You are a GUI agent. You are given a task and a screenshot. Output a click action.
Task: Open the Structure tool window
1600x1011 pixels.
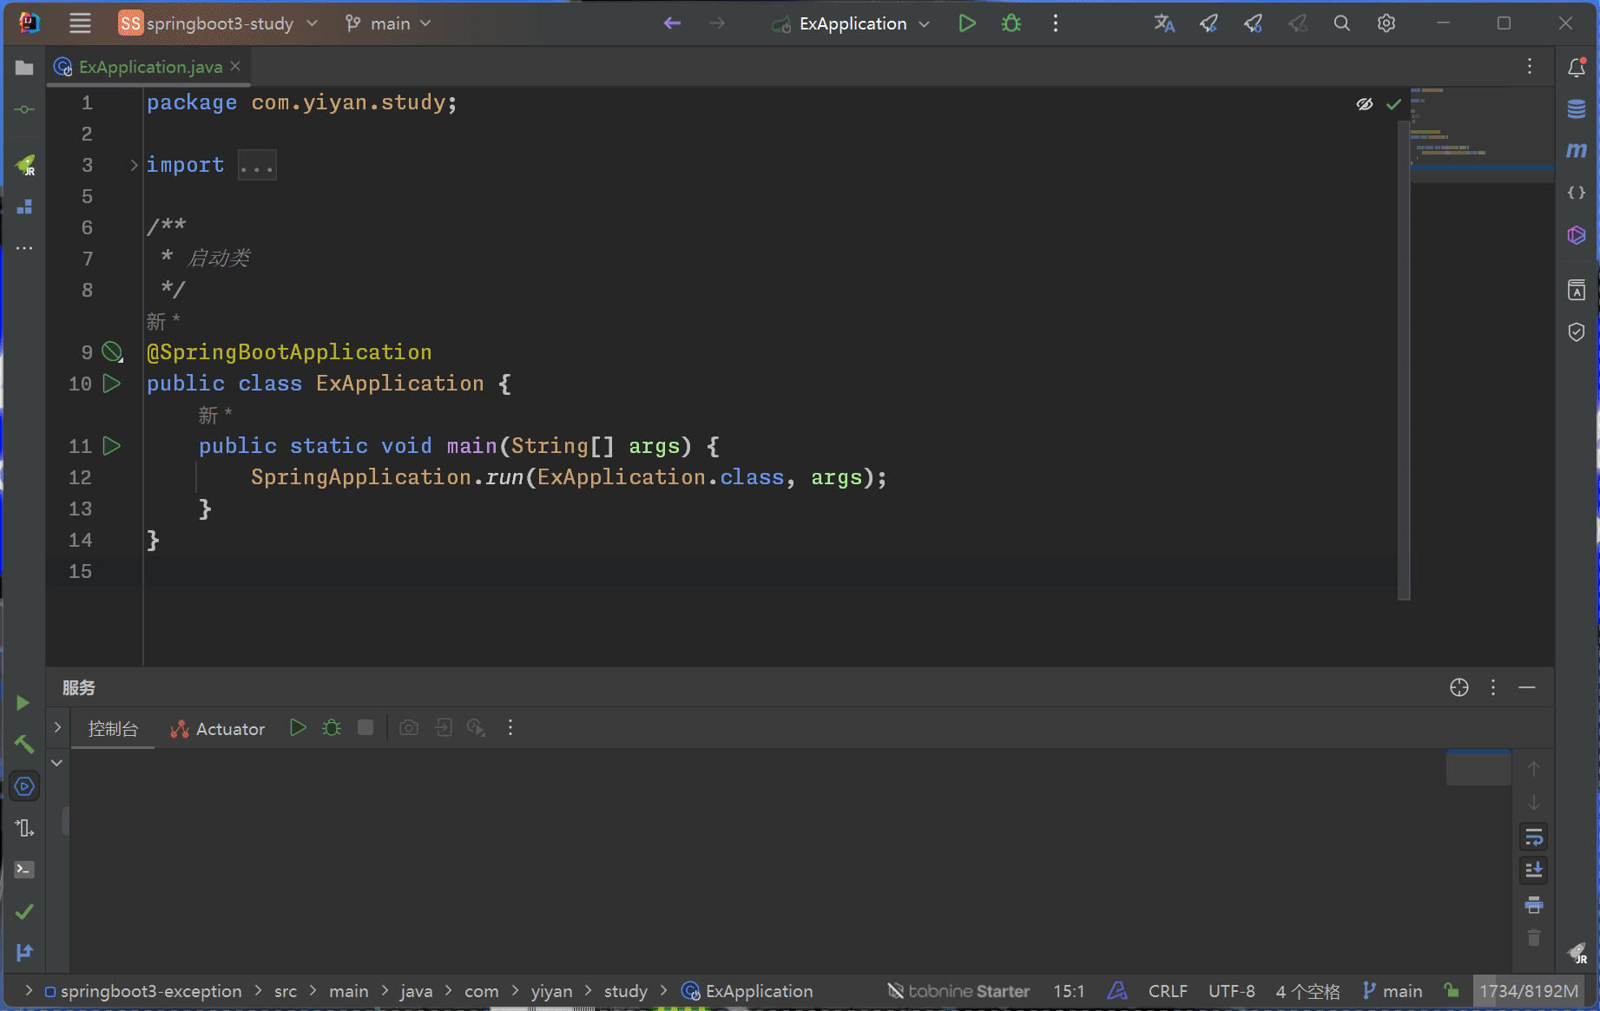[24, 207]
